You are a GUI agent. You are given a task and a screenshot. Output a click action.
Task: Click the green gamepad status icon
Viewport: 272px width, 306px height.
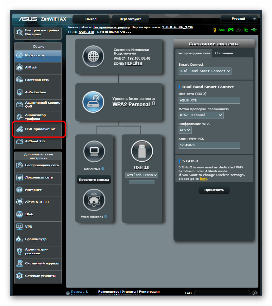[x=231, y=30]
